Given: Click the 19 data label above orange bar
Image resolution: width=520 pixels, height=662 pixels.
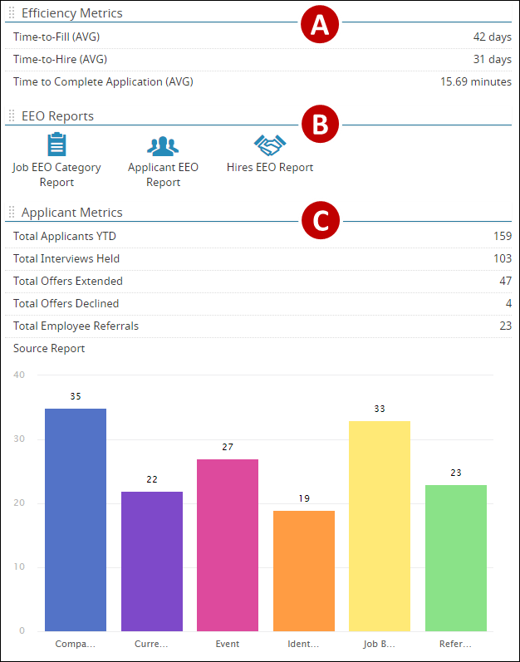Looking at the screenshot, I should tap(304, 498).
